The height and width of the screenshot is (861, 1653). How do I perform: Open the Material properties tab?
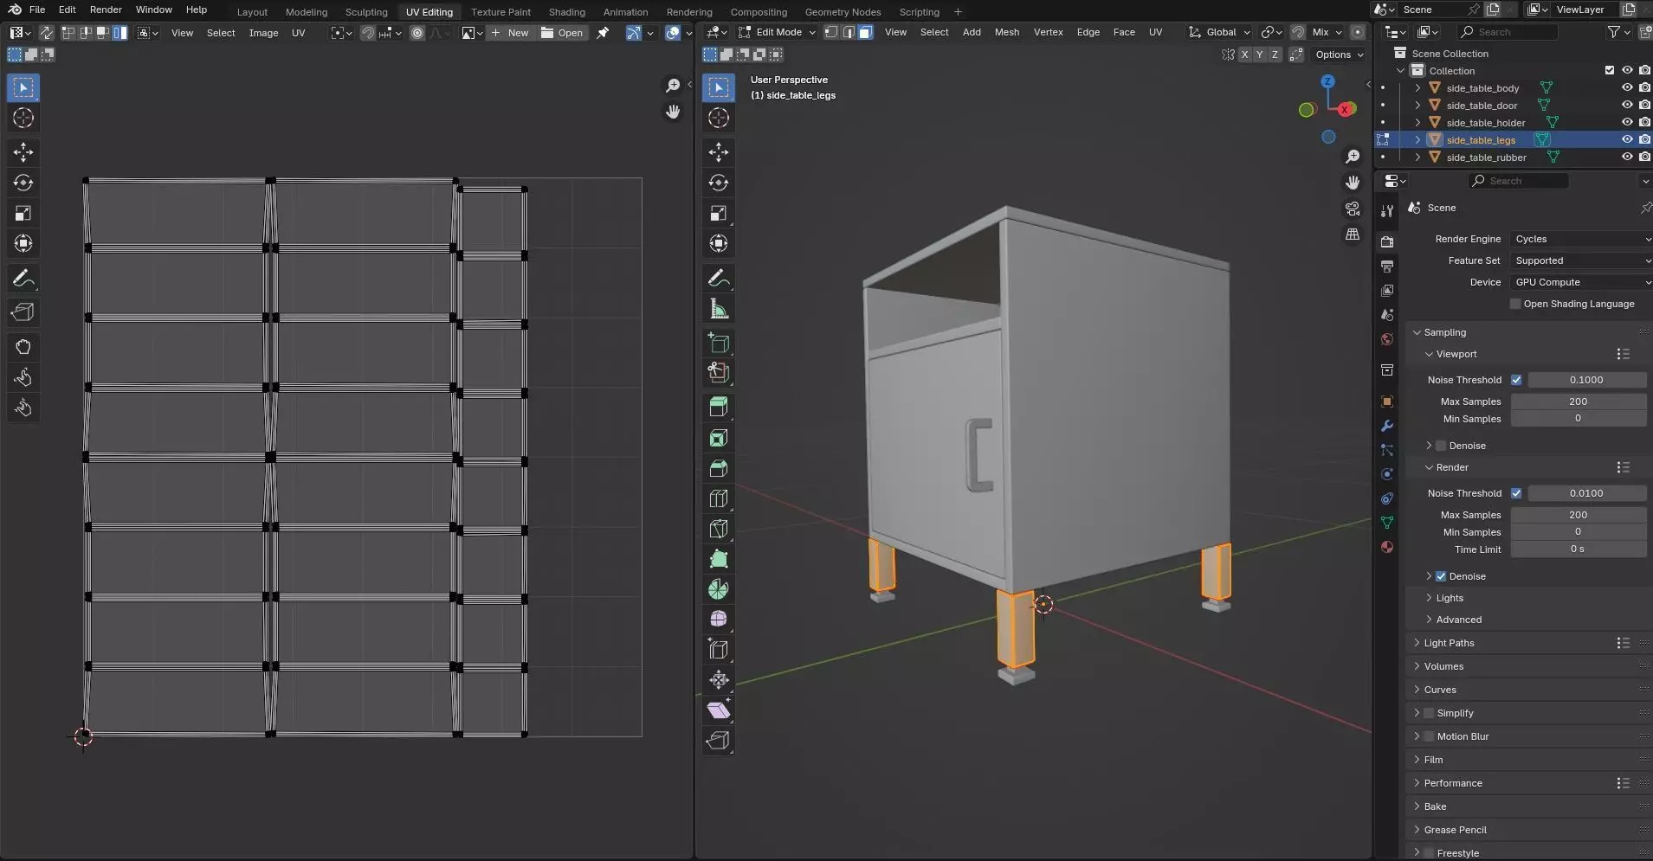(1387, 547)
